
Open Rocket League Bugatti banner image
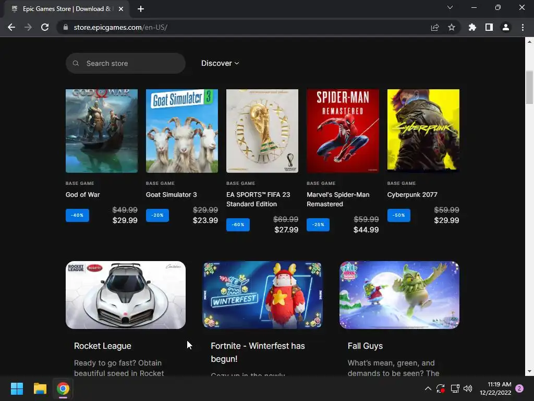pos(126,295)
